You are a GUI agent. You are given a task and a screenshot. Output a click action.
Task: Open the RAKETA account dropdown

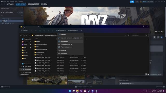click(147, 2)
